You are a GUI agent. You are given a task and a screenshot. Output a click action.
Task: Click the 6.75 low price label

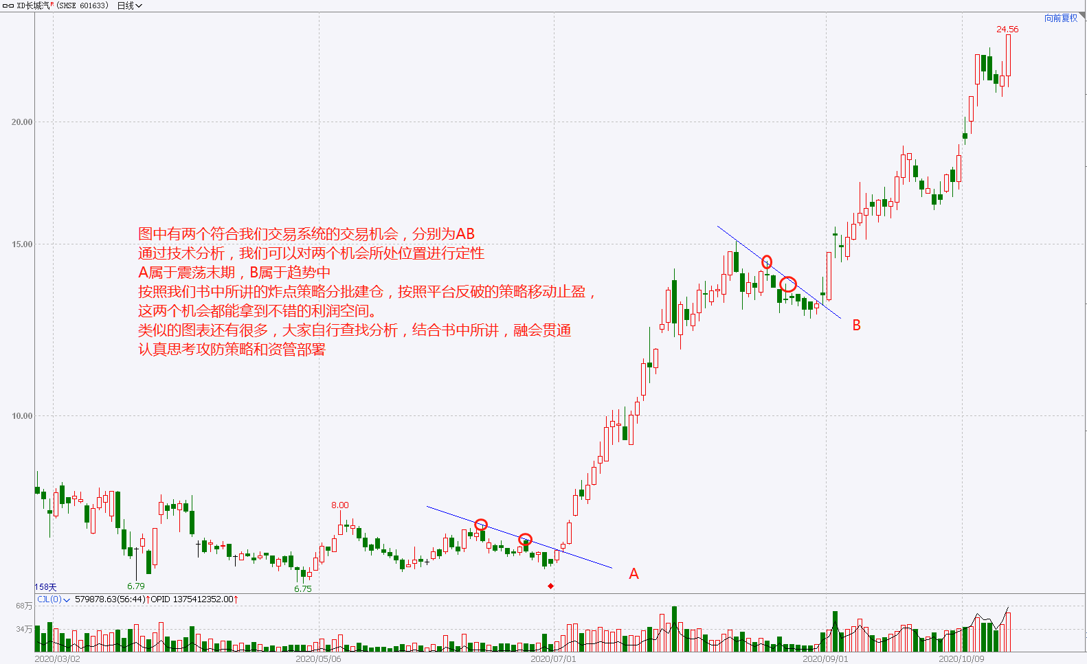(303, 589)
